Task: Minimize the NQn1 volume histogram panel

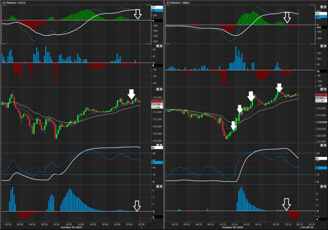Action: click(x=322, y=46)
